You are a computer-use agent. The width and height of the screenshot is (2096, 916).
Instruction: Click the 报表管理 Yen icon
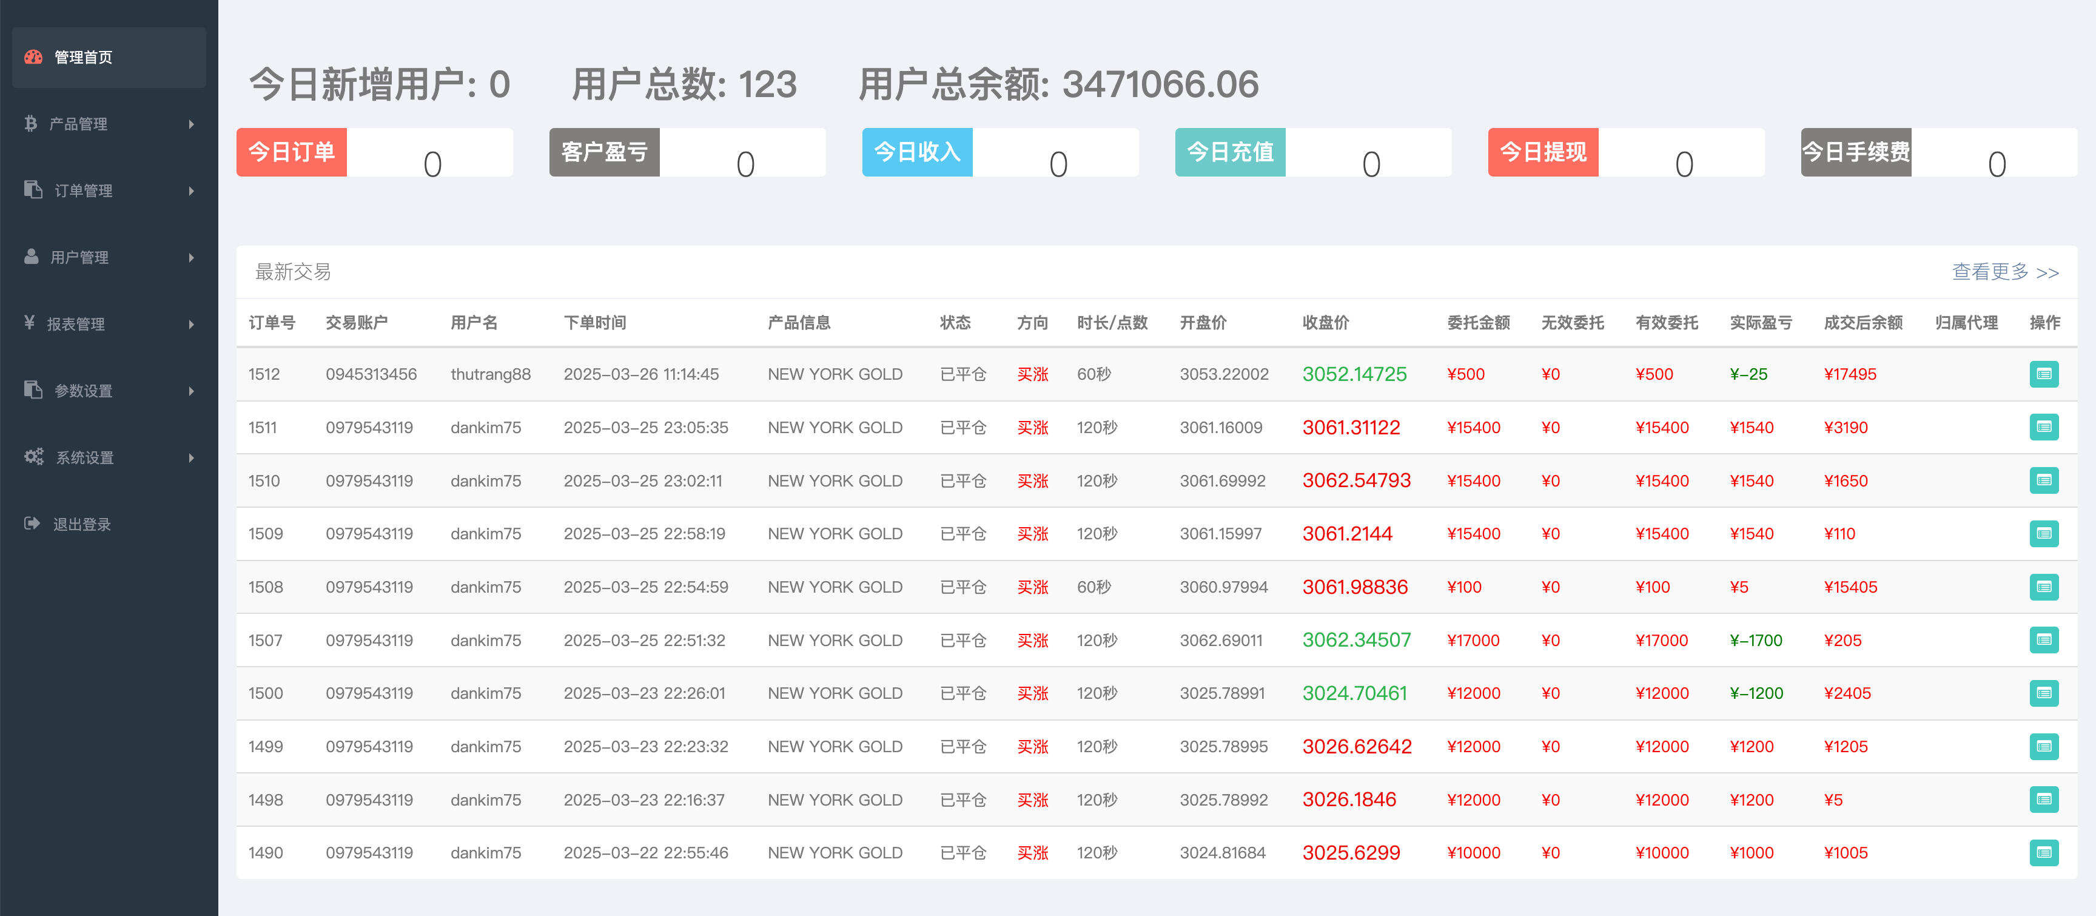click(31, 324)
